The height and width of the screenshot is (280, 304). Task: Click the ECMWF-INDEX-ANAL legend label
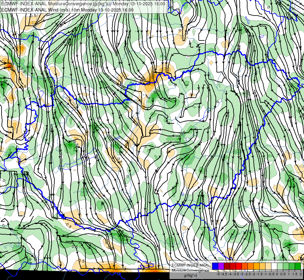pos(190,265)
